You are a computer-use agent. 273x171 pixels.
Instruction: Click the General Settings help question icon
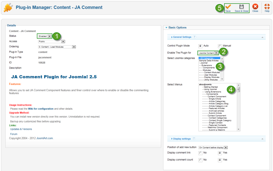coord(194,37)
